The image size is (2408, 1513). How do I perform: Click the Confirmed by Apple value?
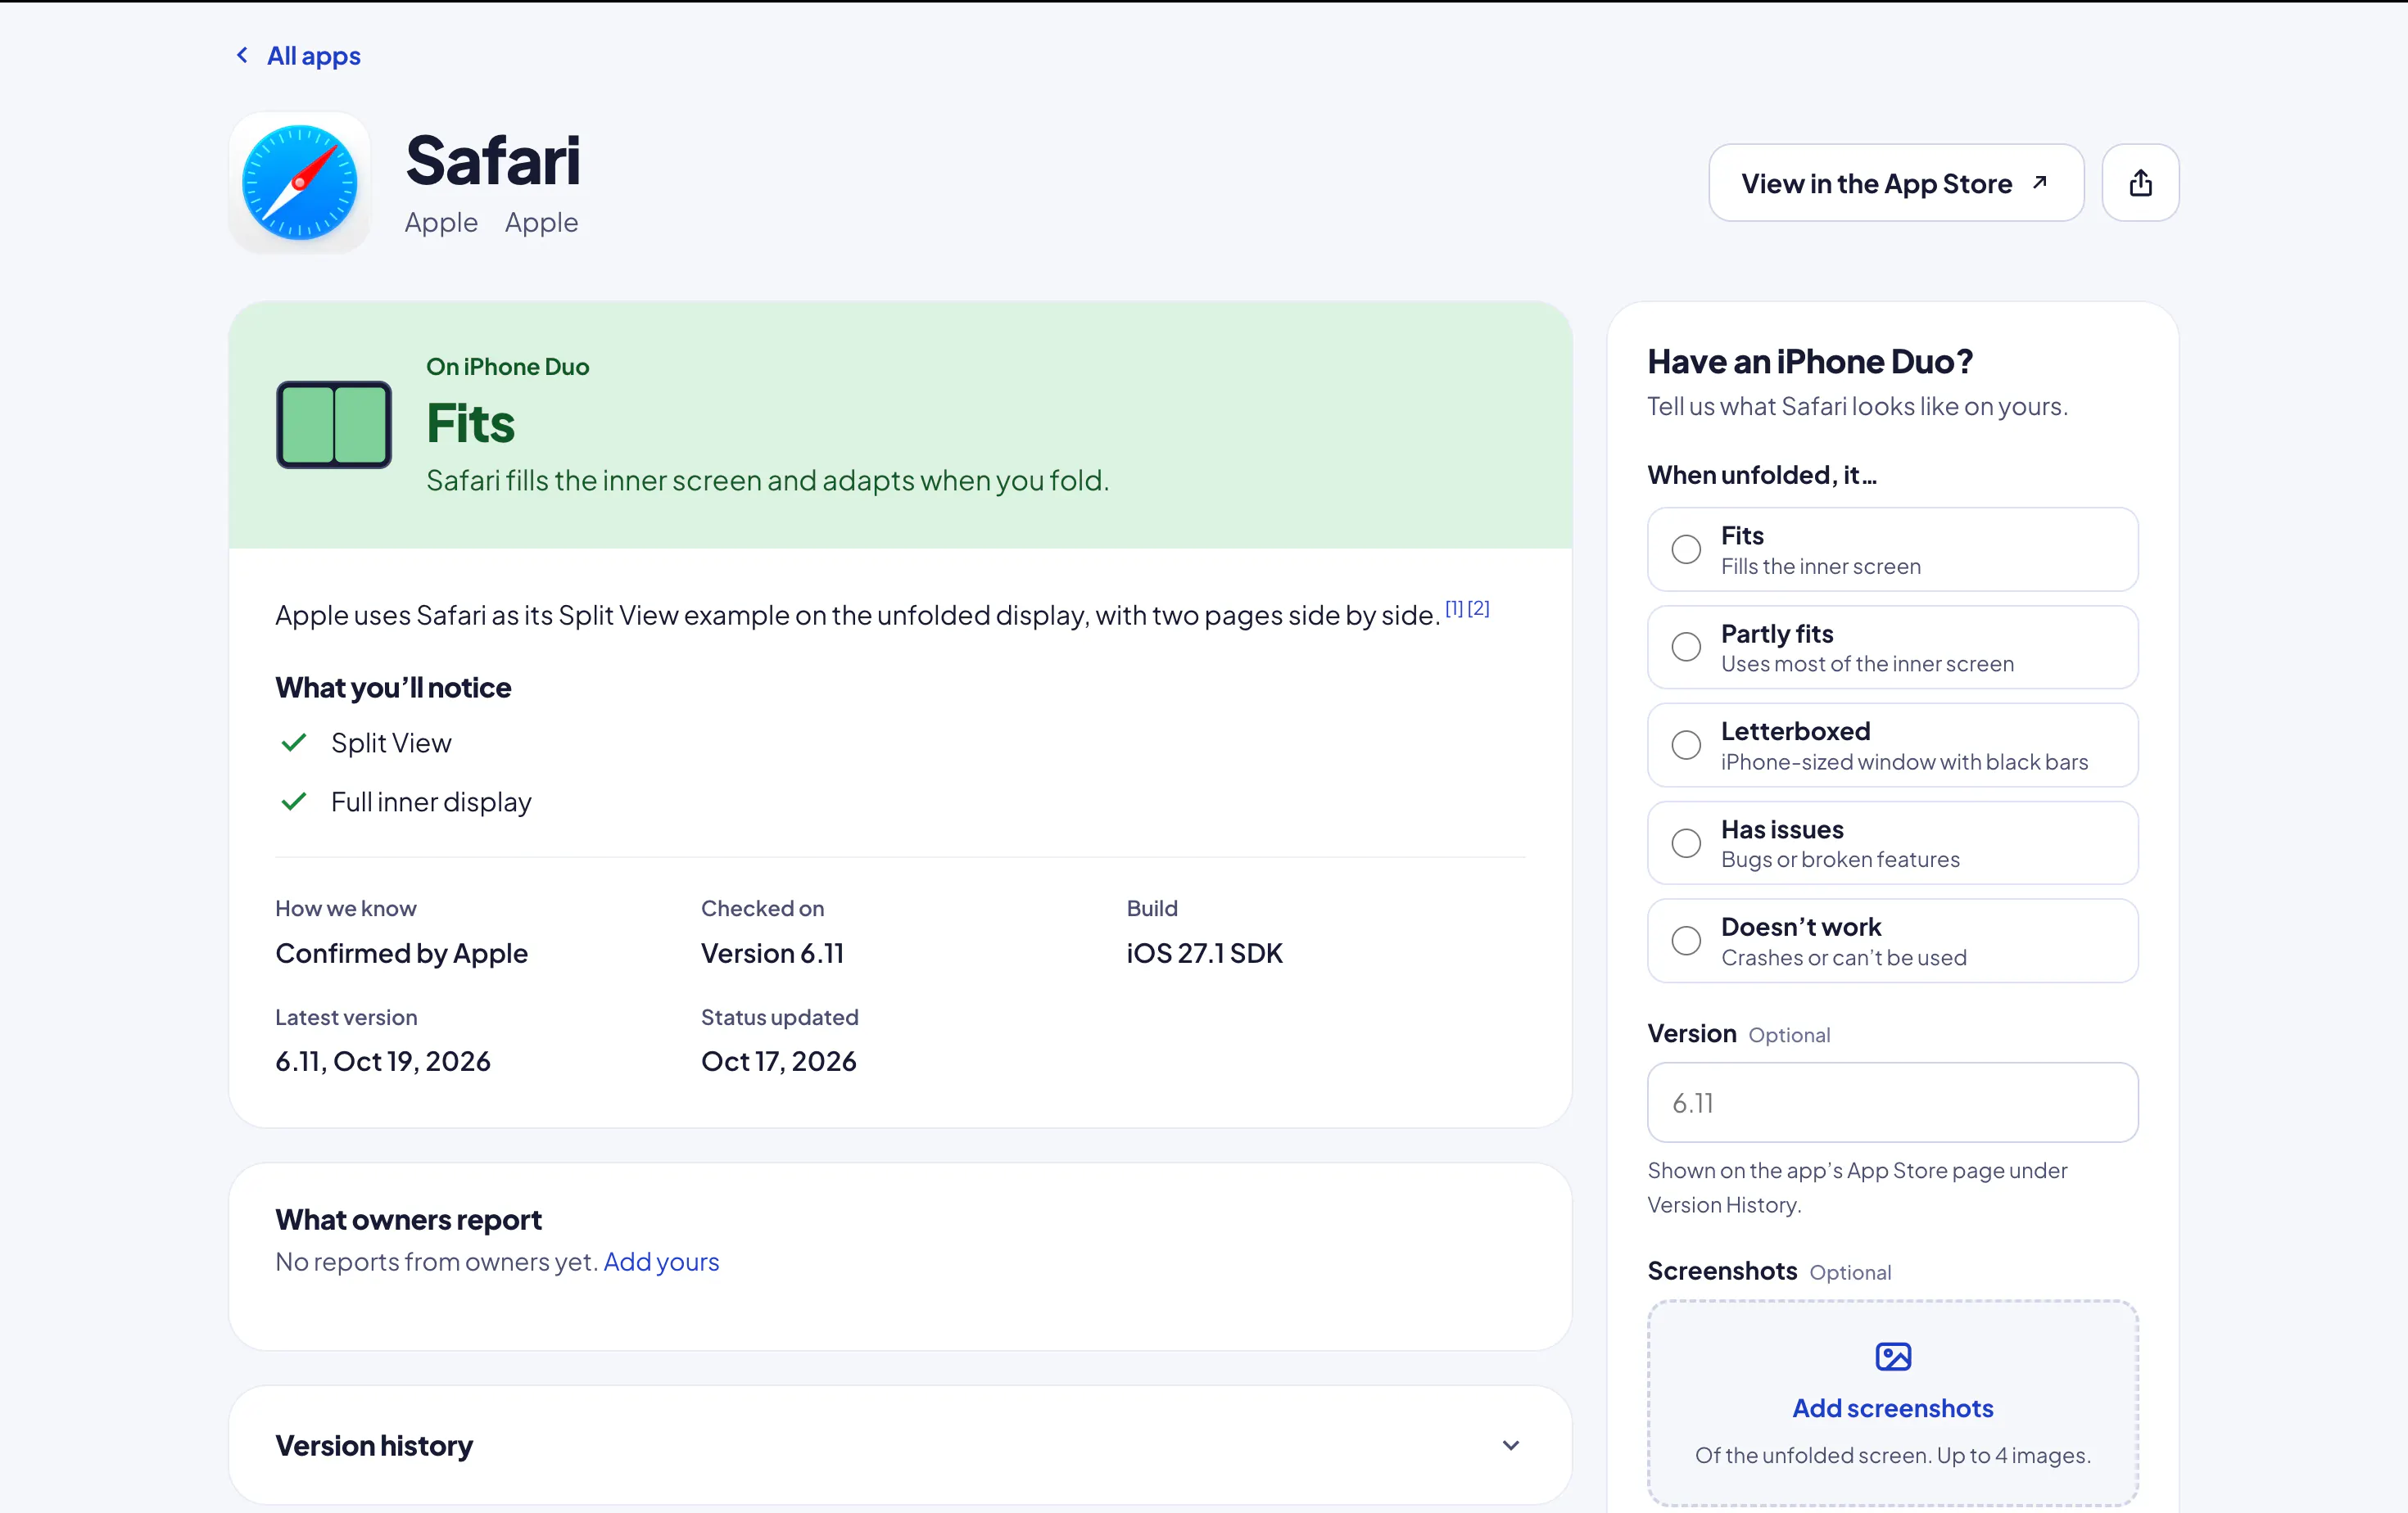[401, 953]
